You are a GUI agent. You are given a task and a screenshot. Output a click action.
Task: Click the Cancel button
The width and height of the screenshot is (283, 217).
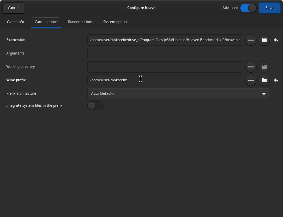pos(13,8)
